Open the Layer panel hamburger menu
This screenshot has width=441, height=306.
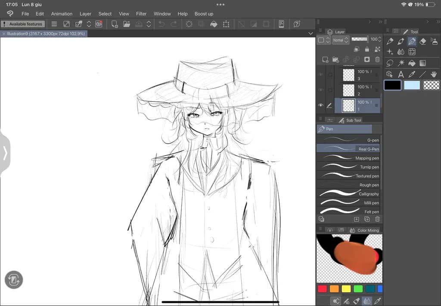pos(320,31)
